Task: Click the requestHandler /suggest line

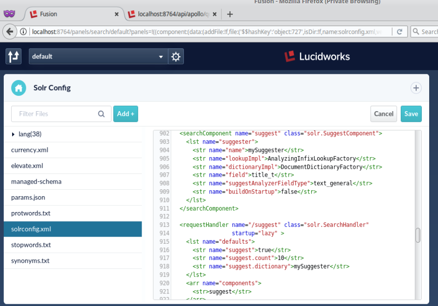Action: (274, 225)
